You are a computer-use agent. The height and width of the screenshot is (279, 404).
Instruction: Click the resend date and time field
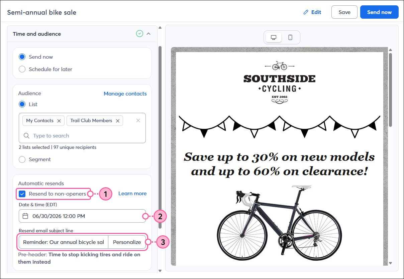(x=82, y=216)
